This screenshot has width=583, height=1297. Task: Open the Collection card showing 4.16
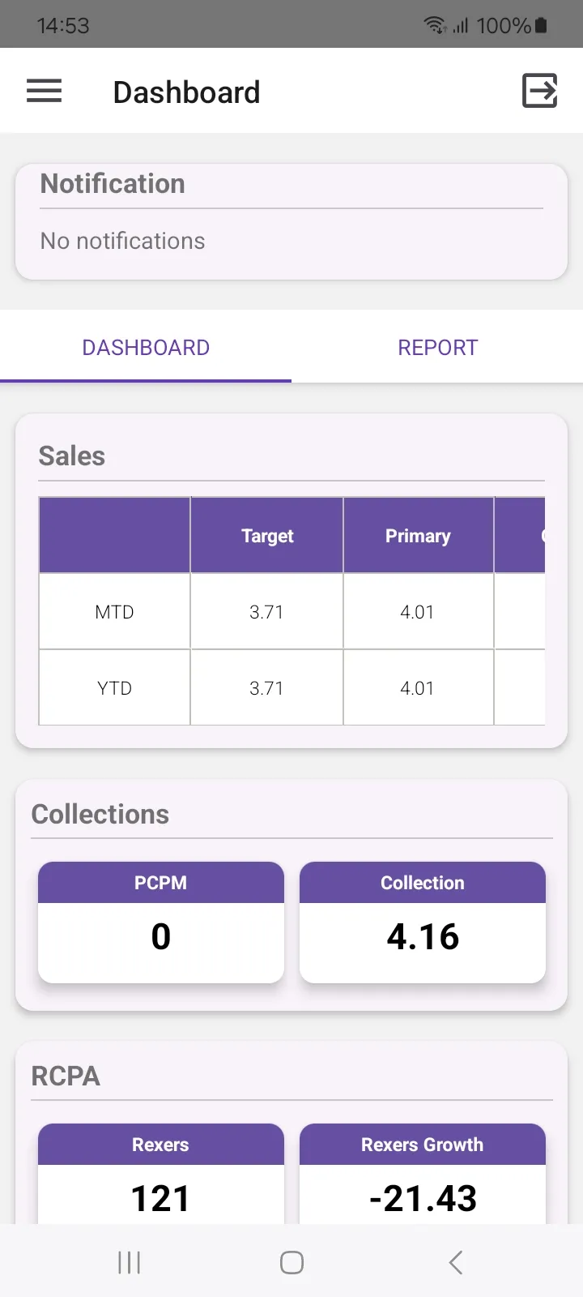(x=423, y=922)
